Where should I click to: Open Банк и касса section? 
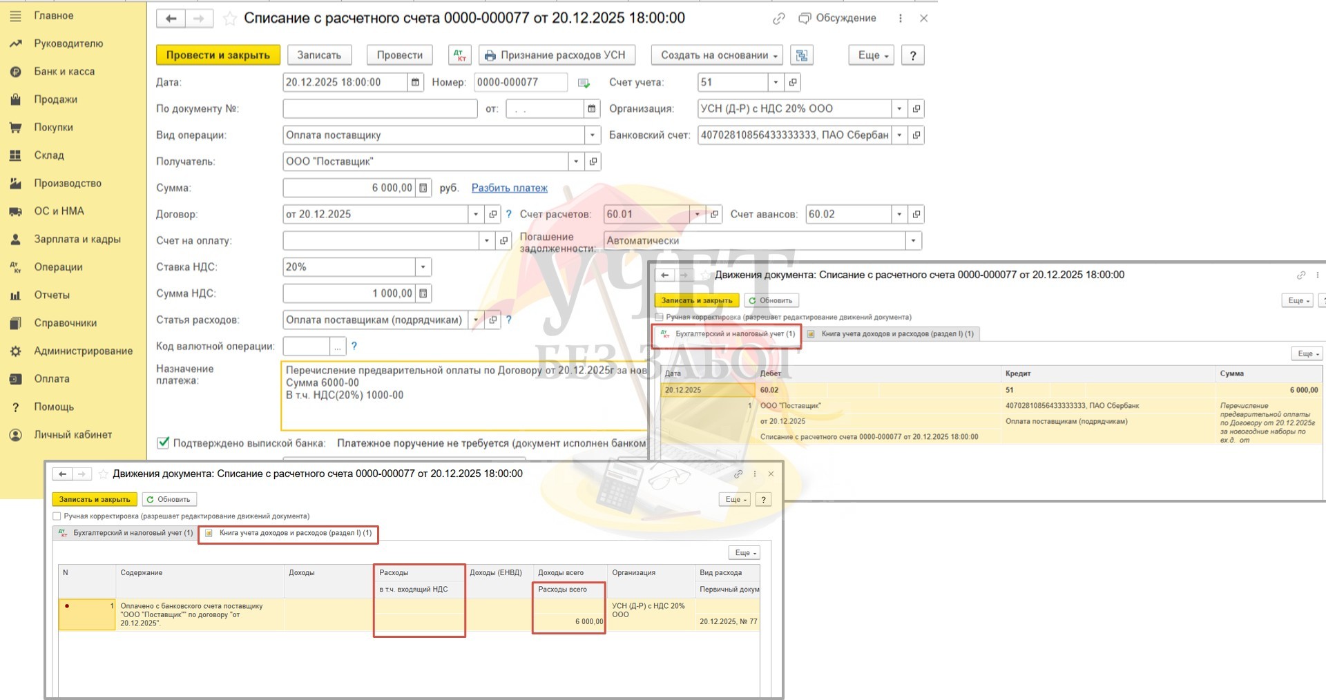64,72
